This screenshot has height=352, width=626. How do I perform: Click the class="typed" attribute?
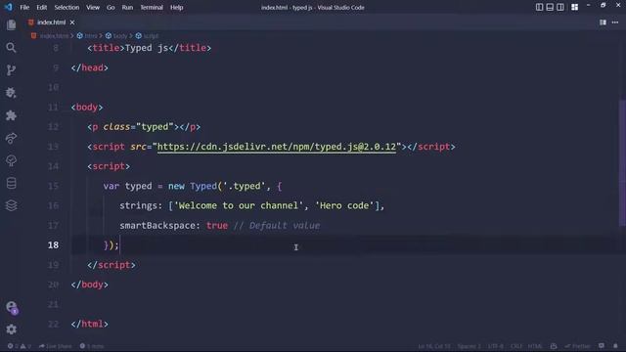click(x=138, y=127)
